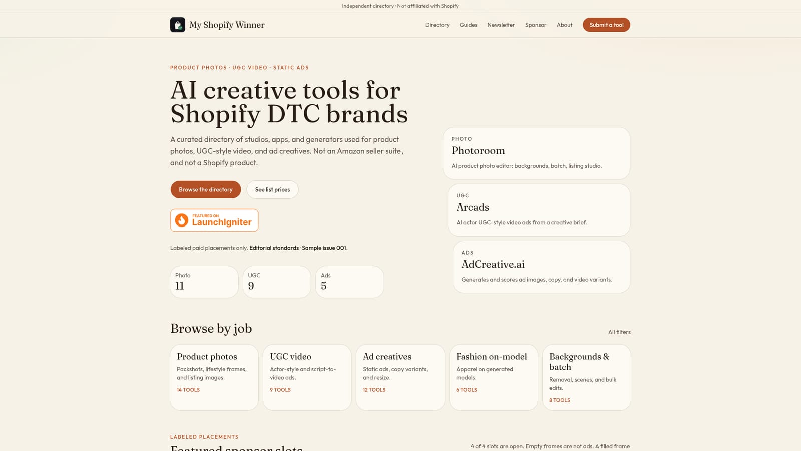
Task: Open the About nav link
Action: click(564, 25)
